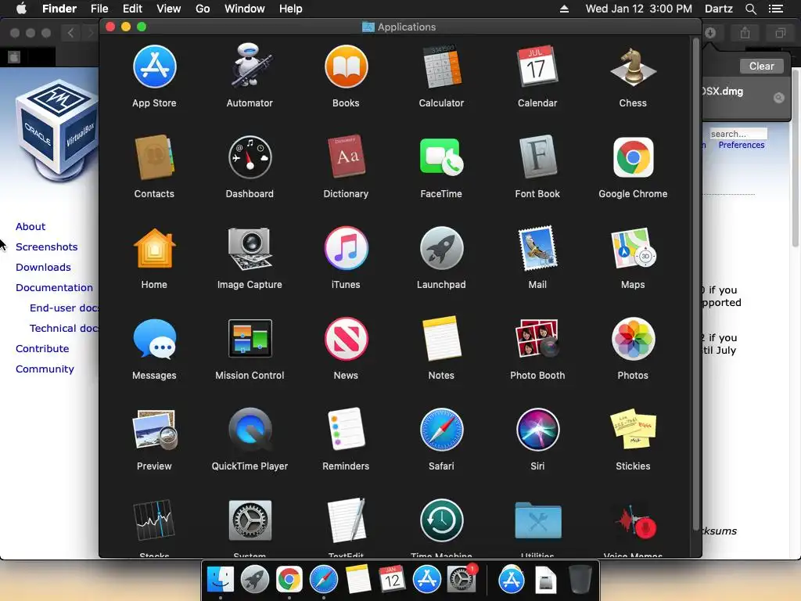
Task: Open Notification Center in the menu bar
Action: coord(776,9)
